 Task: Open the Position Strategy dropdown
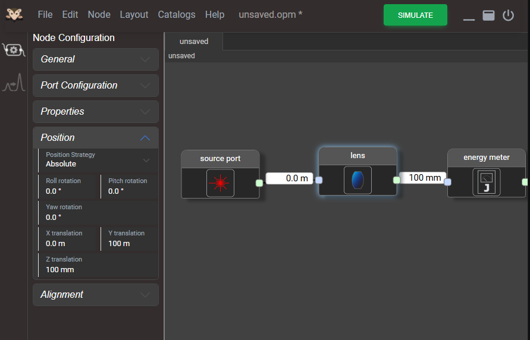[98, 160]
